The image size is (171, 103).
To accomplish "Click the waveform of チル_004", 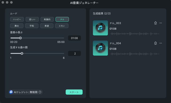I will [x=135, y=54].
